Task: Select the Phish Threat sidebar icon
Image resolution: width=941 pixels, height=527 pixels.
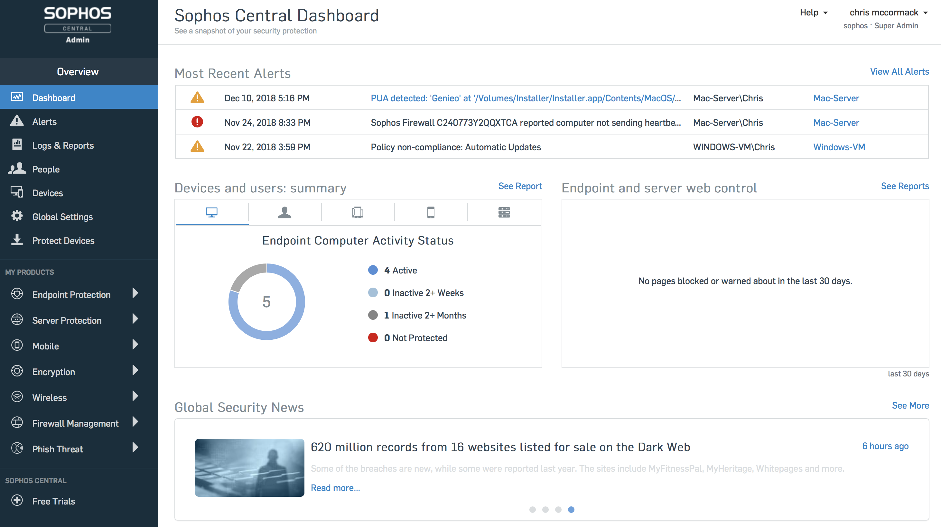Action: (17, 448)
